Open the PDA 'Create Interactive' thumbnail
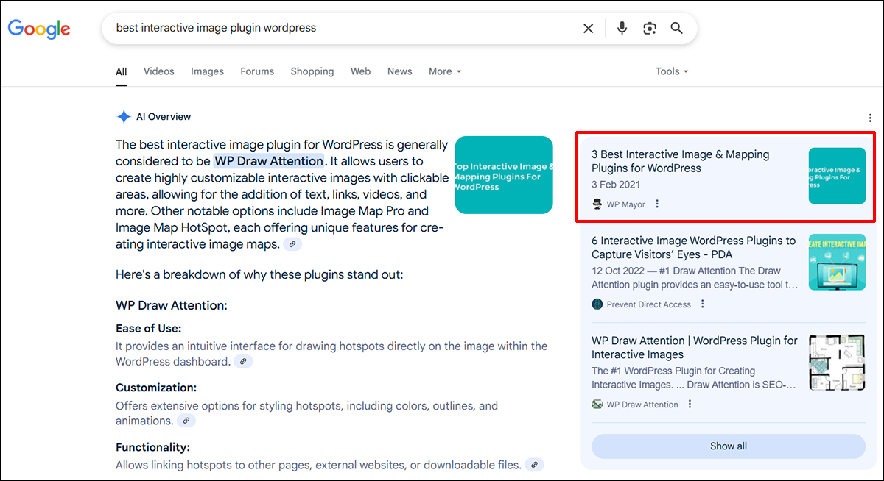Viewport: 884px width, 481px height. [x=837, y=262]
